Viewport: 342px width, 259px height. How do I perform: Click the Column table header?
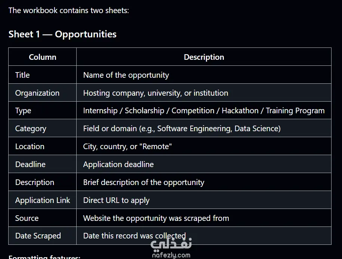tap(43, 57)
